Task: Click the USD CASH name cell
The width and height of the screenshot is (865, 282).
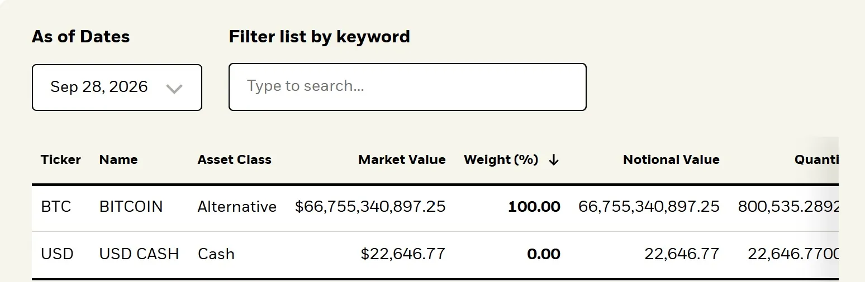Action: [x=139, y=254]
